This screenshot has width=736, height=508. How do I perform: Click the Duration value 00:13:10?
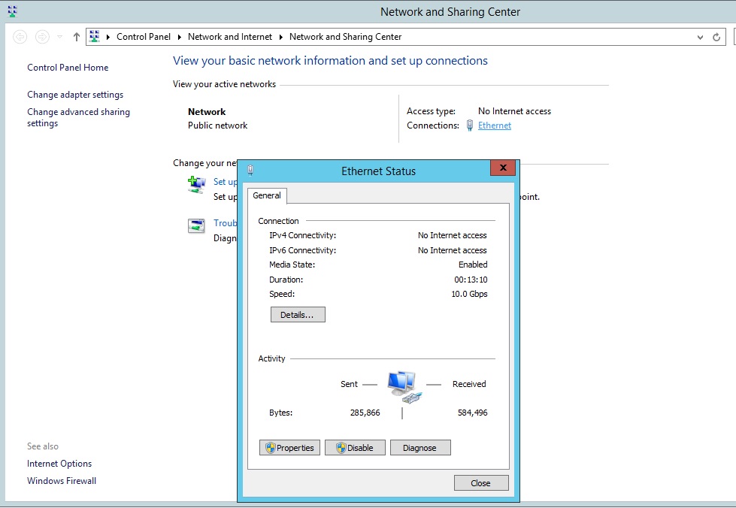coord(471,280)
